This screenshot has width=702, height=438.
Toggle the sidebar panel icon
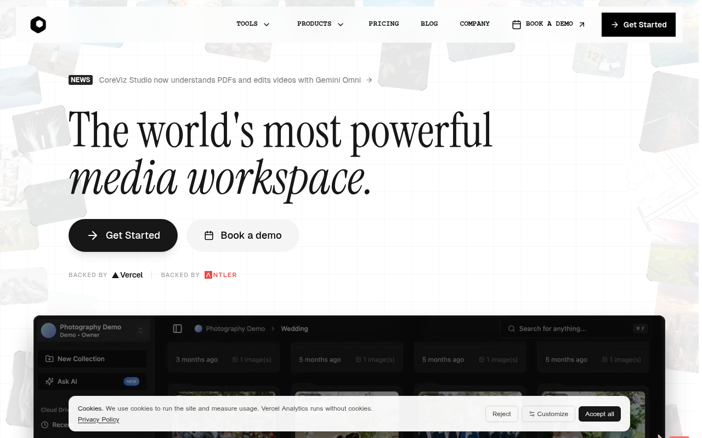(x=178, y=328)
